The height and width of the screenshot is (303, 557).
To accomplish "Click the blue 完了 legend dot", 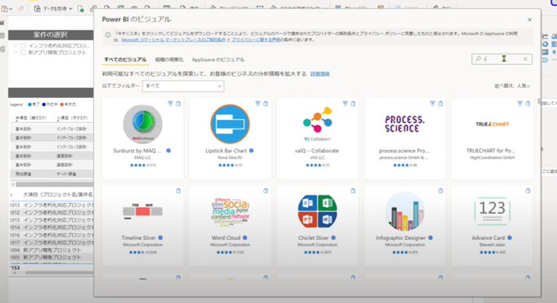I will 29,105.
